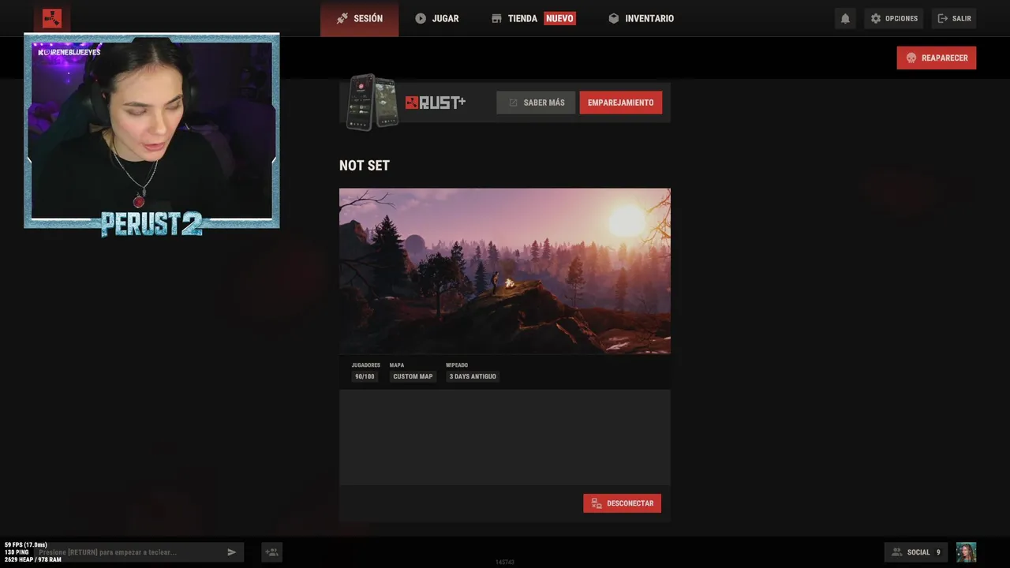The width and height of the screenshot is (1010, 568).
Task: Open the Inventario tab
Action: click(641, 18)
